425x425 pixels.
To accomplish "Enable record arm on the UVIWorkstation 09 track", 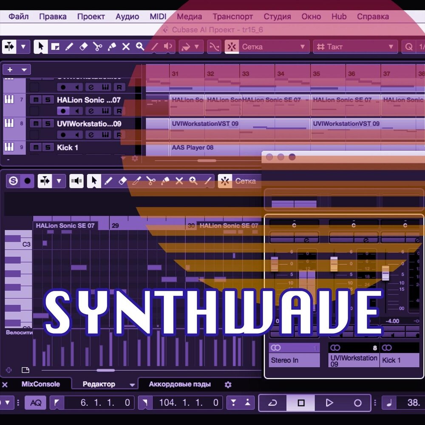I will point(63,134).
